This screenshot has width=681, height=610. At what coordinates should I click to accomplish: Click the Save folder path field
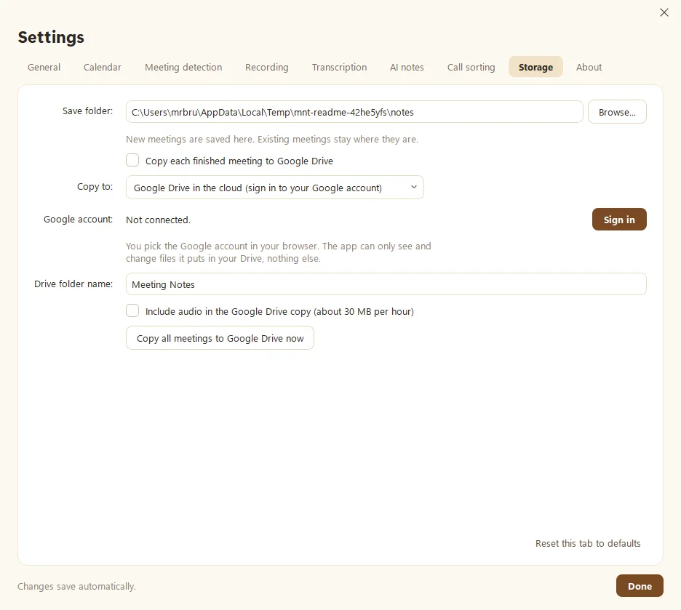tap(354, 112)
